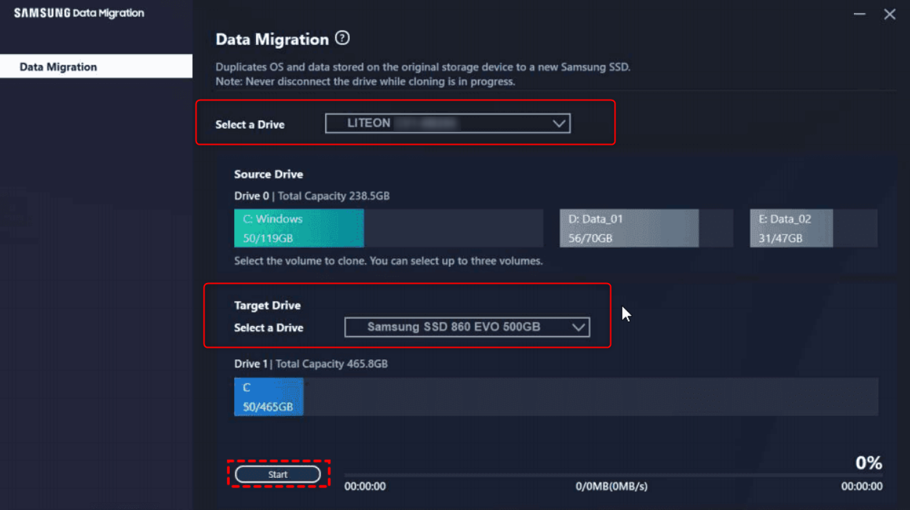Screen dimensions: 910x510
Task: Select the Data Migration sidebar tab
Action: point(96,67)
